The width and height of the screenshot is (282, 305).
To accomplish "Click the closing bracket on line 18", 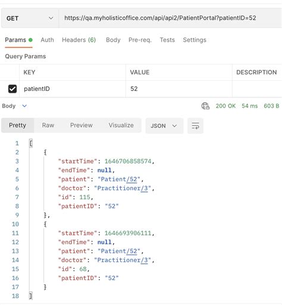I will tap(31, 296).
